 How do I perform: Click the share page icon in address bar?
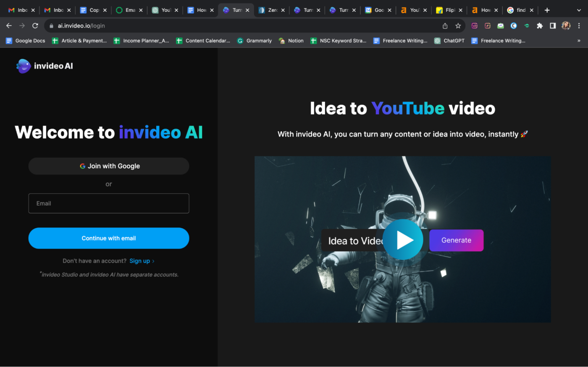(x=445, y=26)
